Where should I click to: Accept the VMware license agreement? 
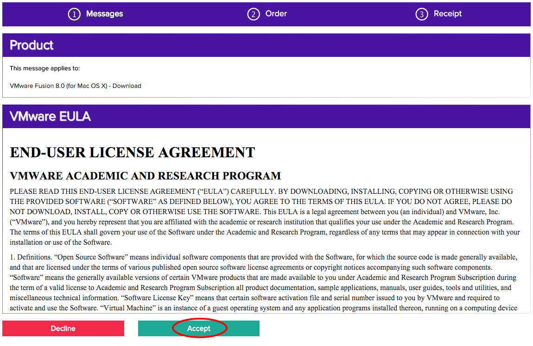tap(199, 328)
